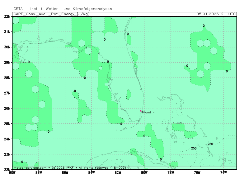This screenshot has width=249, height=186.
Task: Click the 0 label just left of the right 250 region, near the top
Action: tap(187, 66)
